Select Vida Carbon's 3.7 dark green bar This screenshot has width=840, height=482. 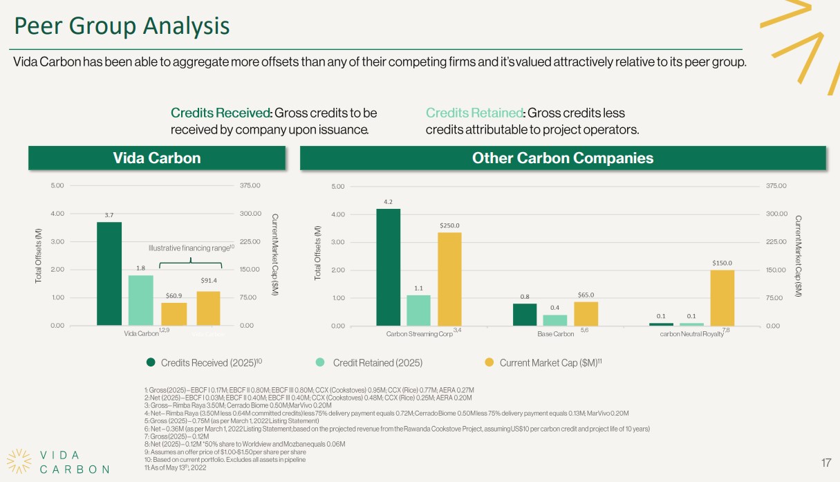click(x=109, y=273)
